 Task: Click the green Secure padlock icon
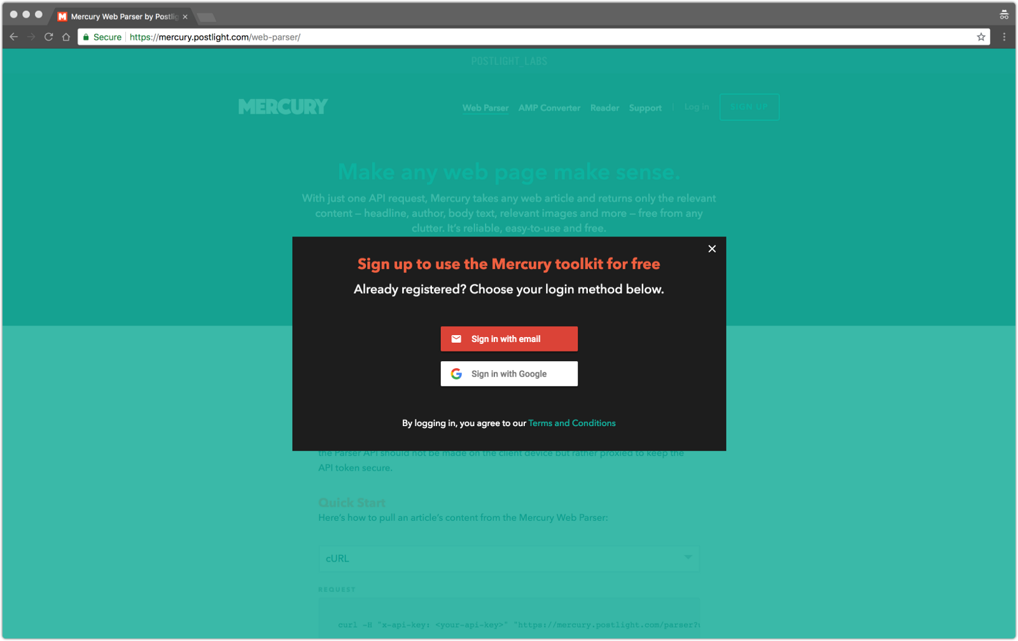86,37
